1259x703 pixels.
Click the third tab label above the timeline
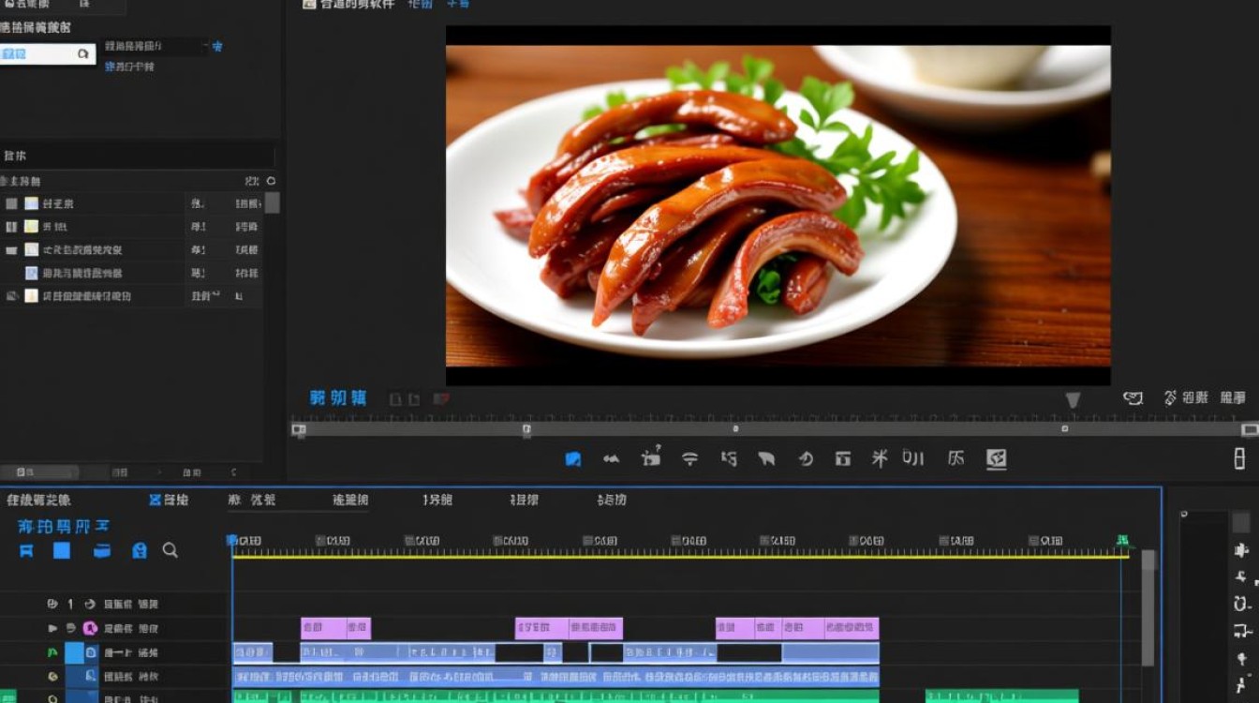[252, 501]
